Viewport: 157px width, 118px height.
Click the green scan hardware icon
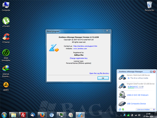[x=123, y=109]
